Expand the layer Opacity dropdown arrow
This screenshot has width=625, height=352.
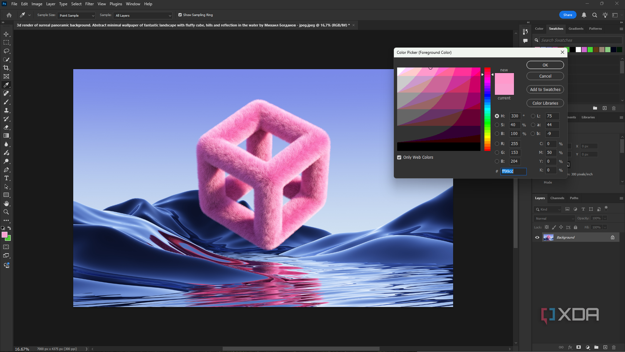(605, 218)
